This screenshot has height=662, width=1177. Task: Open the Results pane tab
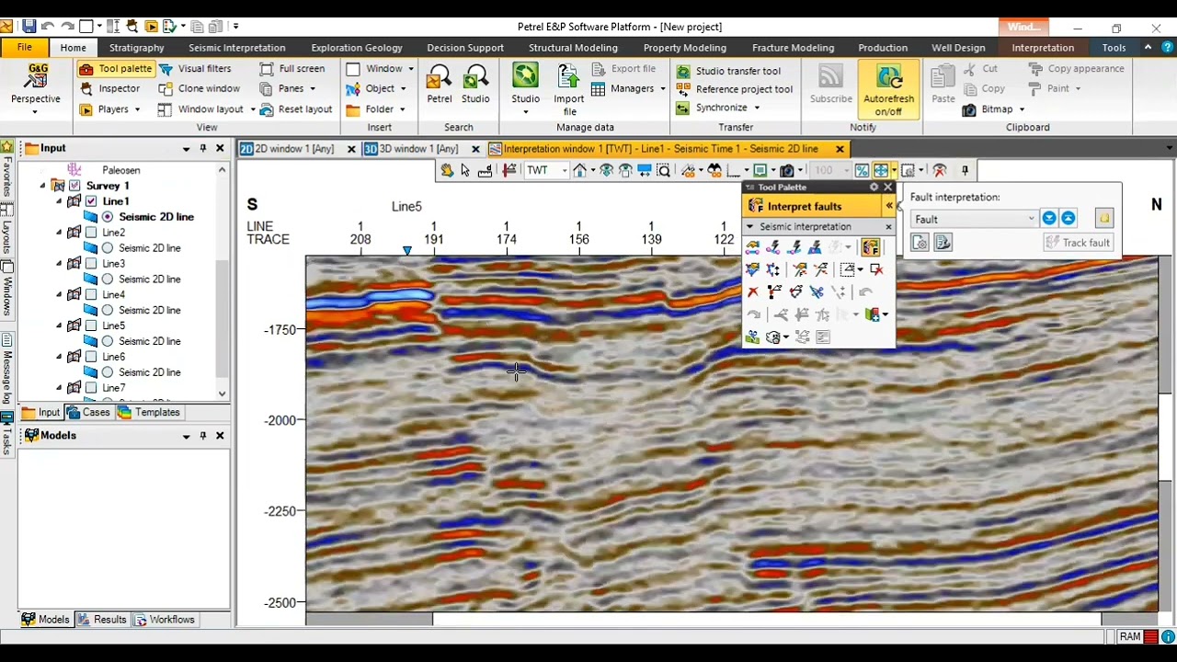[102, 620]
